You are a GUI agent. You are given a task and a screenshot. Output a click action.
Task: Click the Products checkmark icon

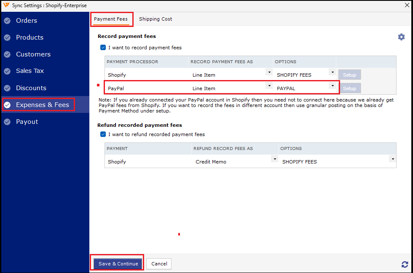pos(7,37)
